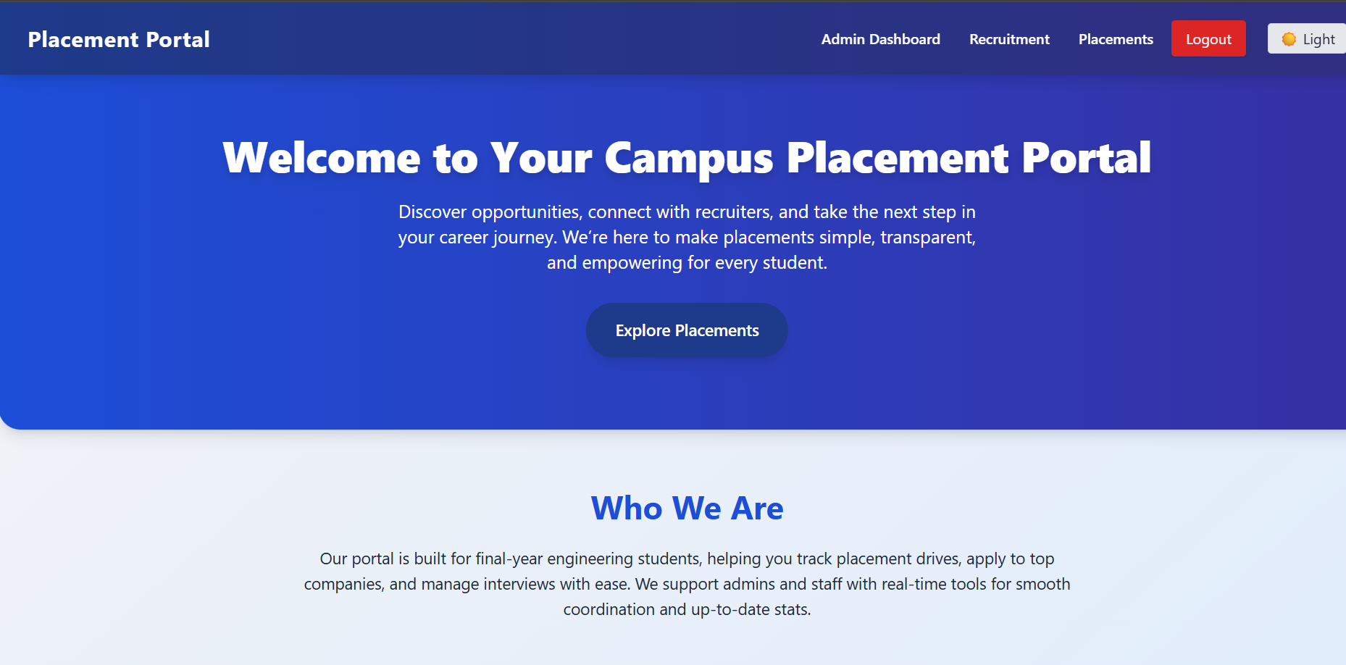Click the 'Who We Are' heading
1346x665 pixels.
pyautogui.click(x=687, y=508)
